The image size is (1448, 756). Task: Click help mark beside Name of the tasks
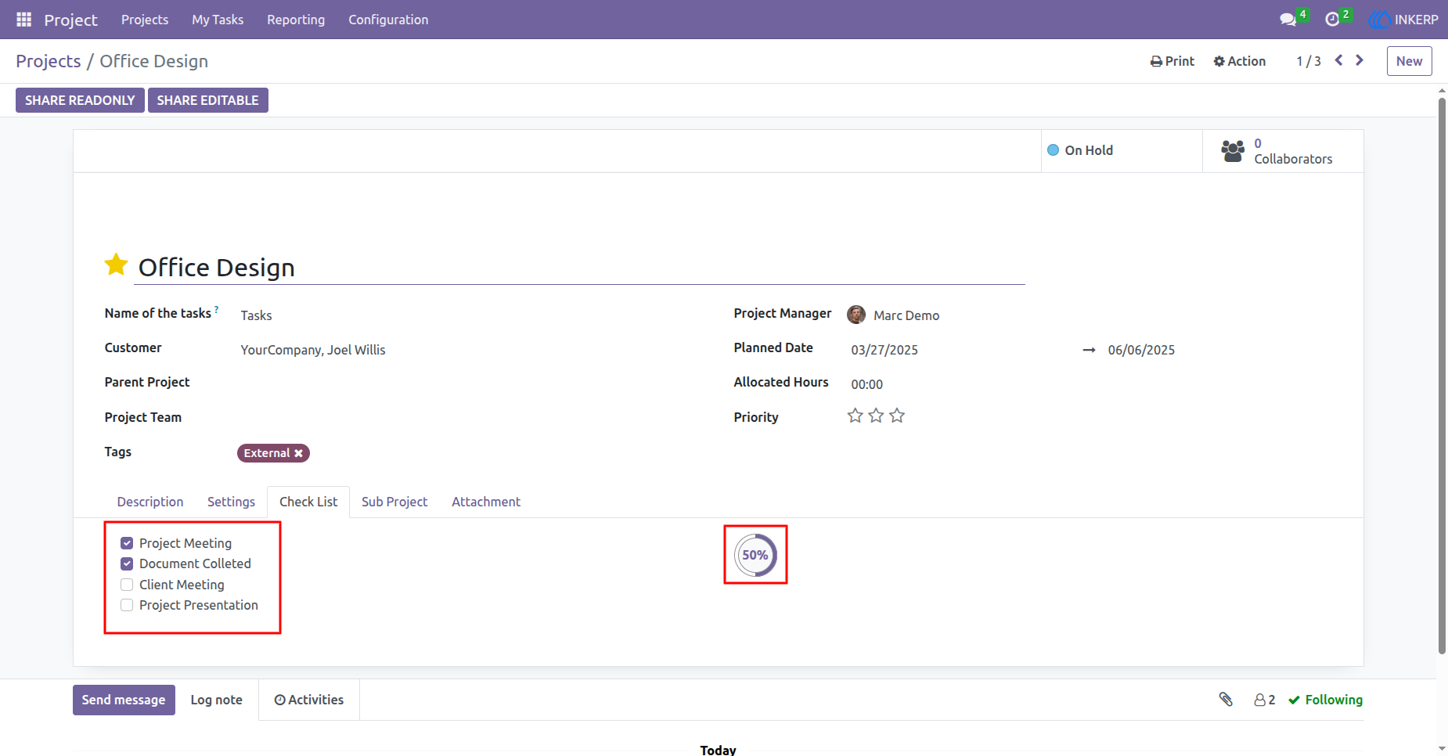[x=217, y=309]
